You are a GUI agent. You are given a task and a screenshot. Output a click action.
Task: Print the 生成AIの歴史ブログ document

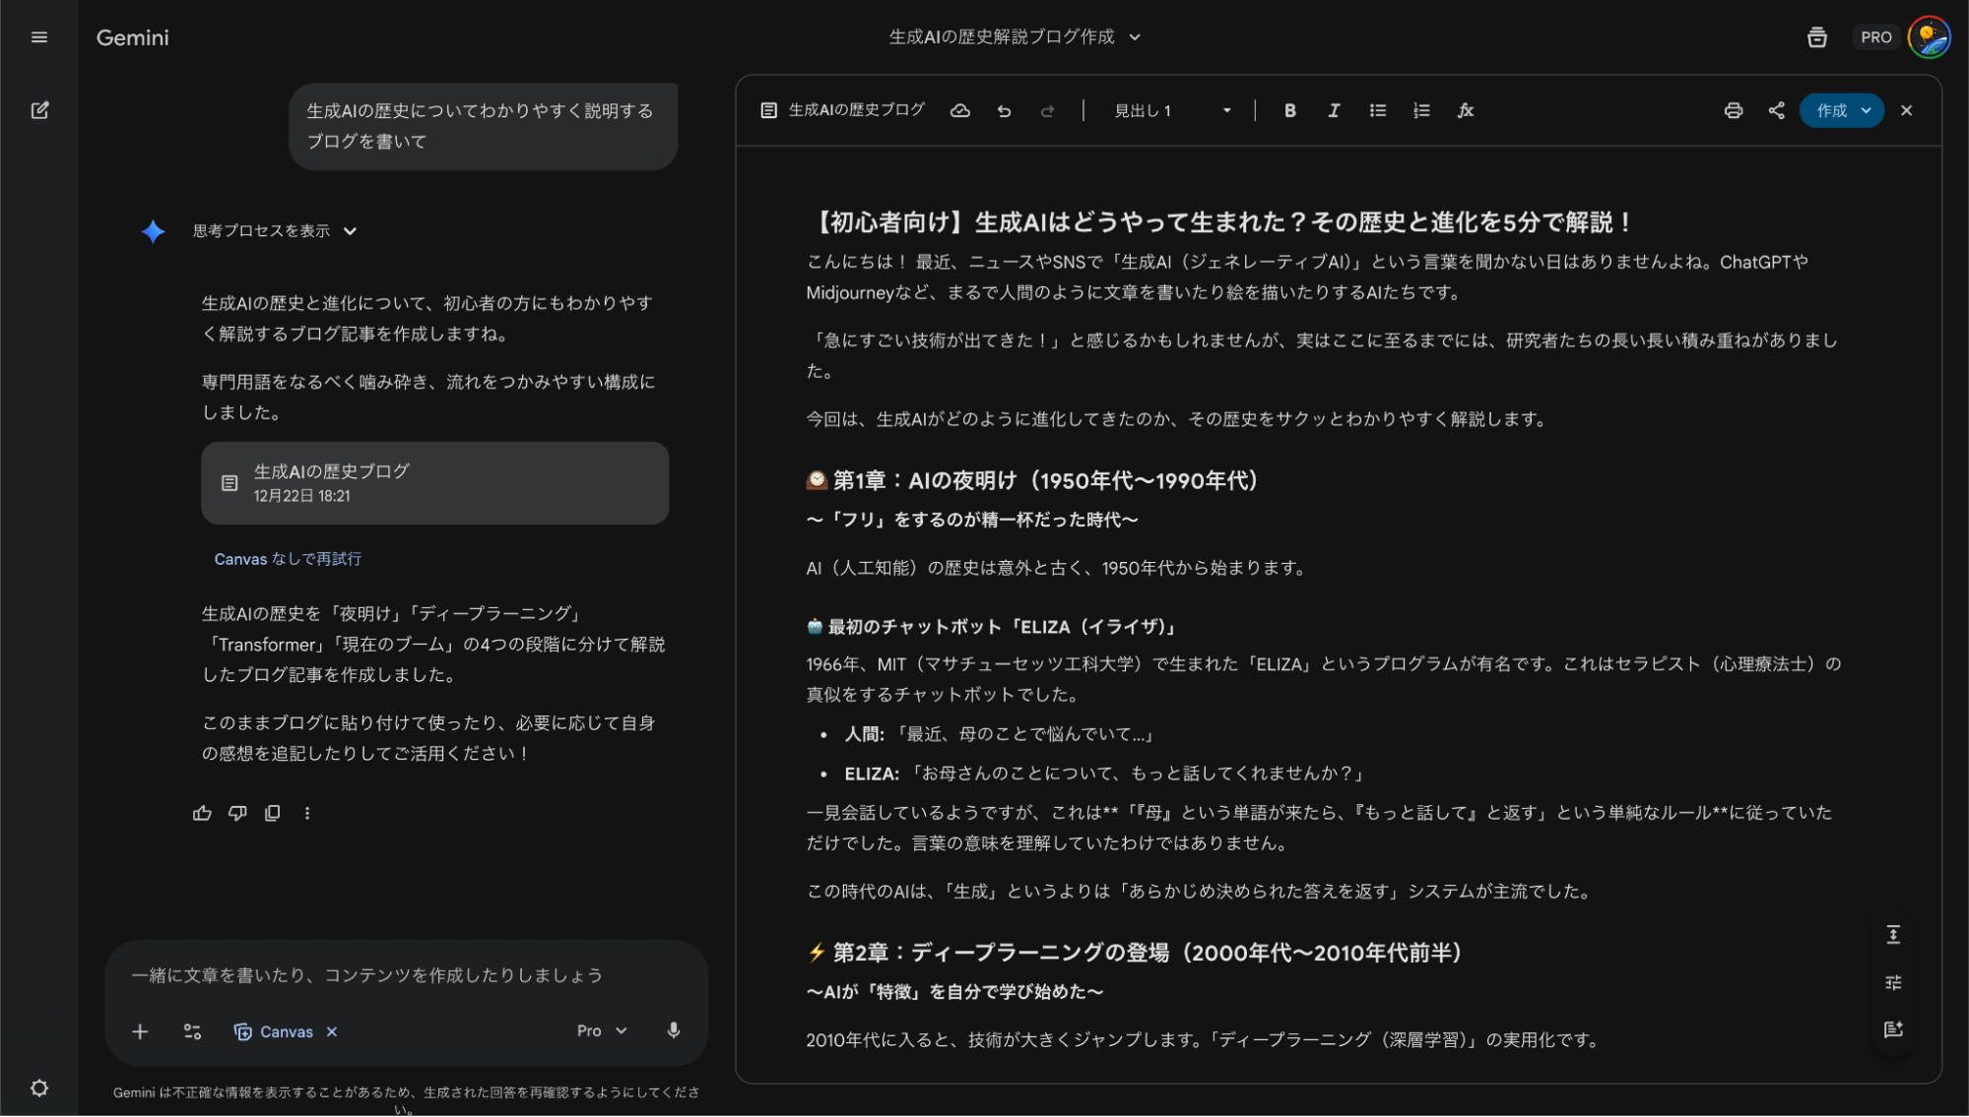point(1733,110)
